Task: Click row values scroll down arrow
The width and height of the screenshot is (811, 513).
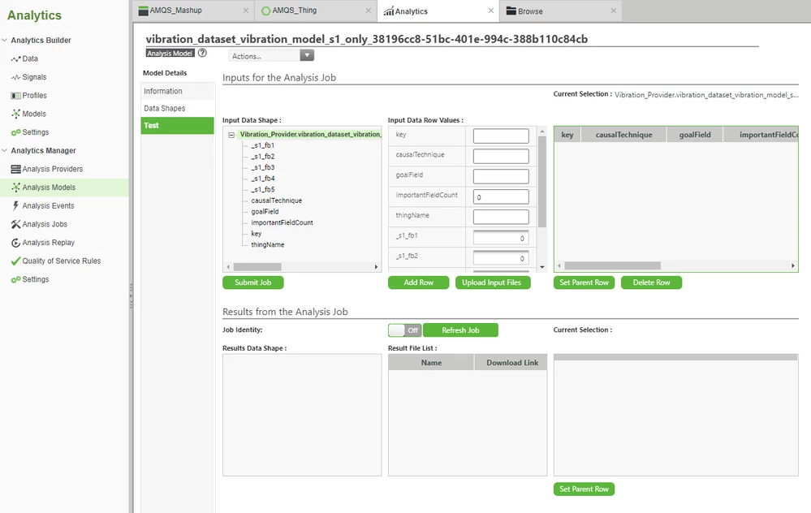Action: [x=542, y=267]
